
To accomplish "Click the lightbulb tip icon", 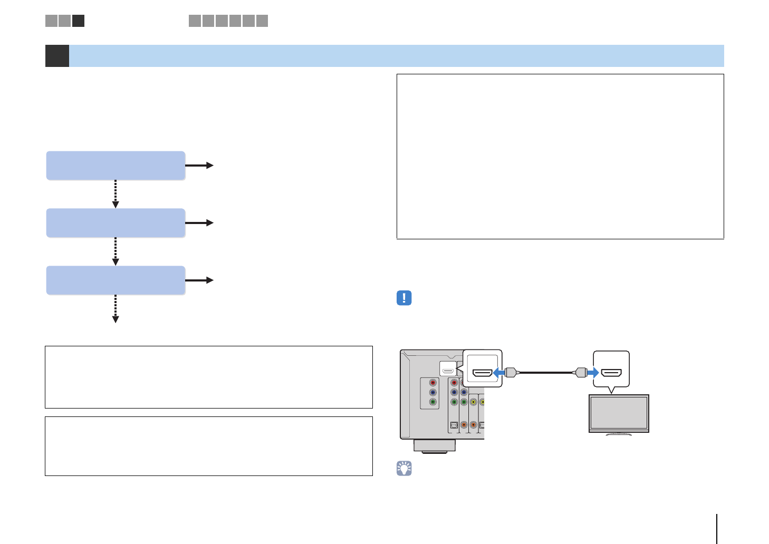I will [403, 468].
